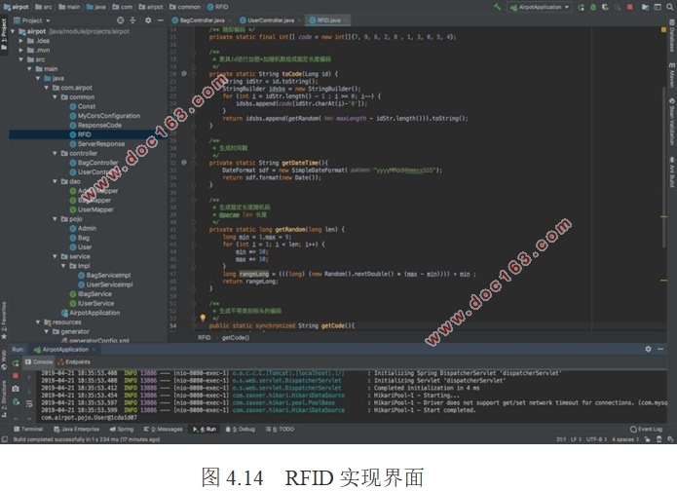The width and height of the screenshot is (677, 491).
Task: Toggle soft-wrap in the console
Action: (x=29, y=403)
